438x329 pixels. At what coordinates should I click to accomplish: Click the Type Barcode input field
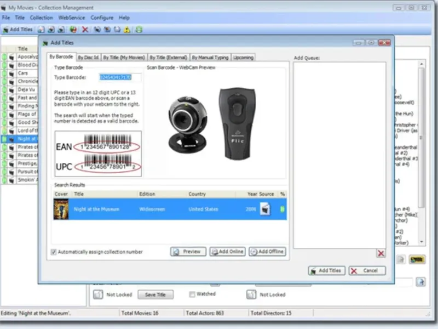coord(120,77)
